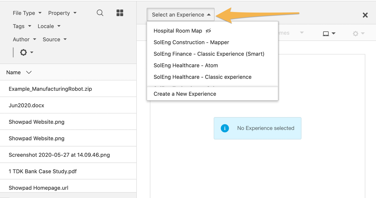Click the laptop device preview icon
The width and height of the screenshot is (376, 198).
point(326,33)
